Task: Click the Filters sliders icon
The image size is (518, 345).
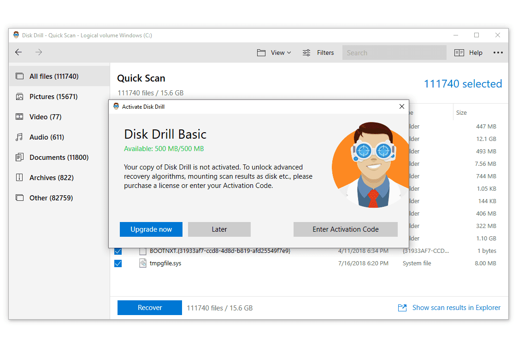Action: point(306,53)
